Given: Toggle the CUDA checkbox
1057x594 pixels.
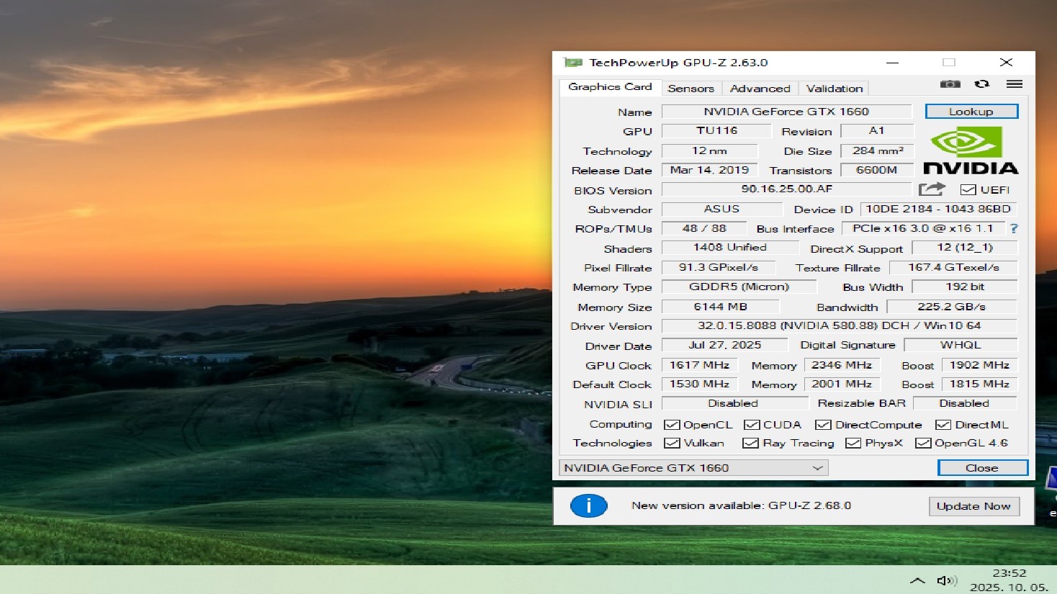Looking at the screenshot, I should pyautogui.click(x=752, y=425).
